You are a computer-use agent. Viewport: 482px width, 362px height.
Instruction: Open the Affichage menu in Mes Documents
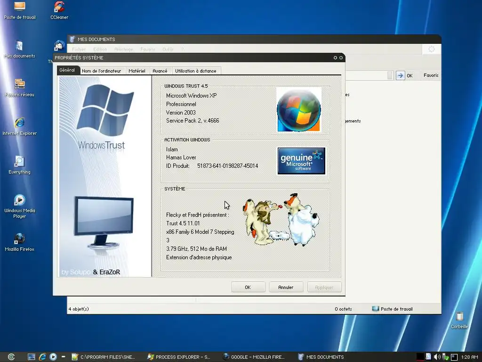click(124, 49)
